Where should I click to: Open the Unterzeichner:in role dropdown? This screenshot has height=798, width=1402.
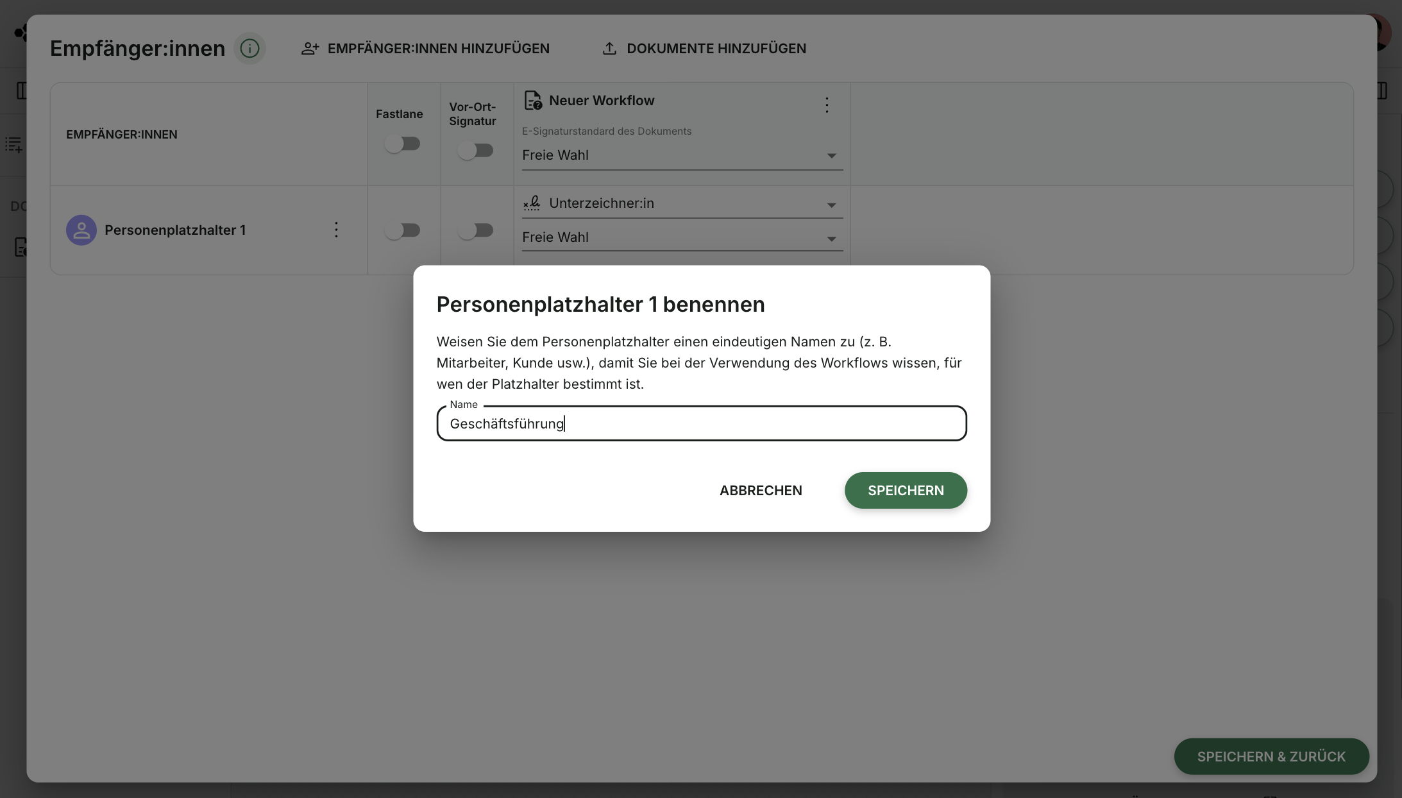coord(682,203)
